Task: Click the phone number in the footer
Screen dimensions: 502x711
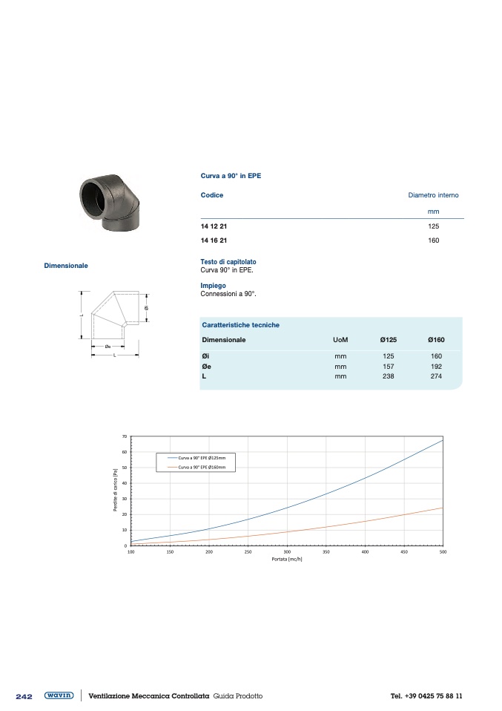Action: coord(426,696)
